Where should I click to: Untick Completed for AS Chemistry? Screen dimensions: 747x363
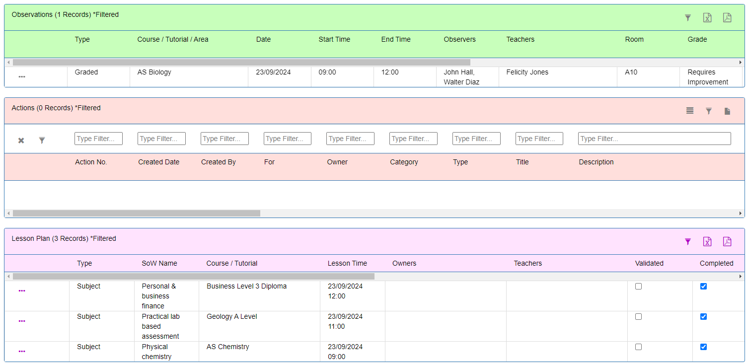pos(703,347)
